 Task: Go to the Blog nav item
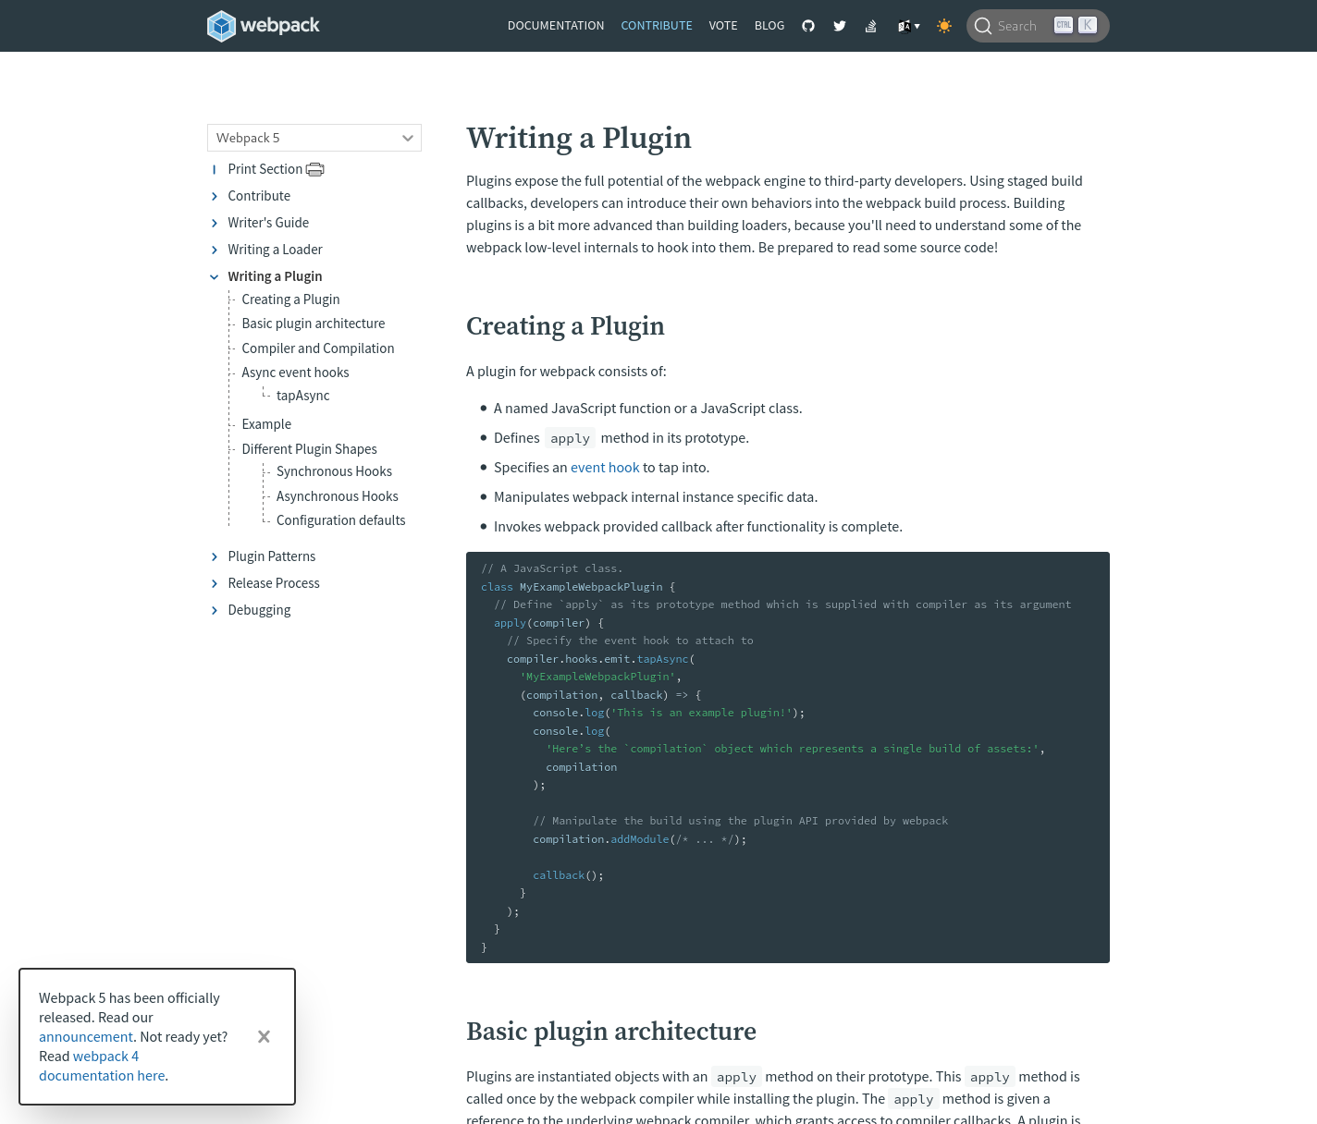coord(769,26)
